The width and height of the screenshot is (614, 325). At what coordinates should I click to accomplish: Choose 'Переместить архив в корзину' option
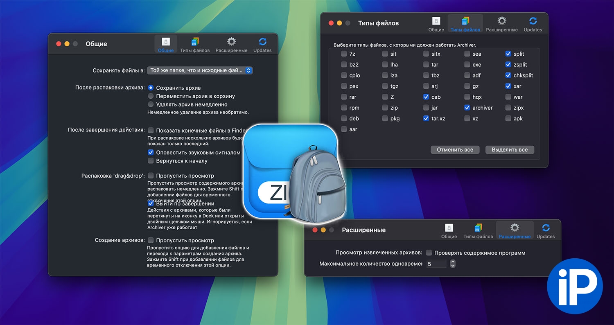(151, 96)
